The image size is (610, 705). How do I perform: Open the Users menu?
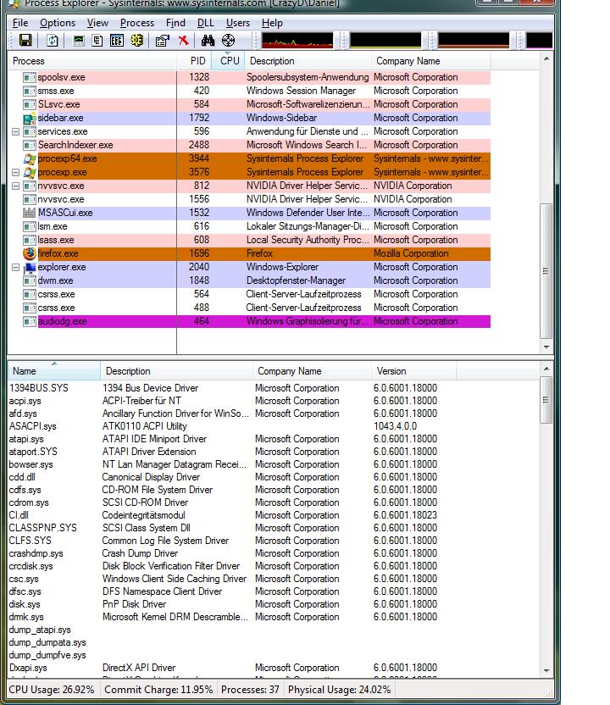[x=238, y=23]
